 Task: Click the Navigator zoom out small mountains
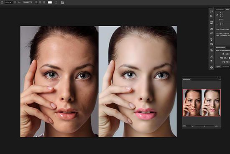click(x=193, y=126)
